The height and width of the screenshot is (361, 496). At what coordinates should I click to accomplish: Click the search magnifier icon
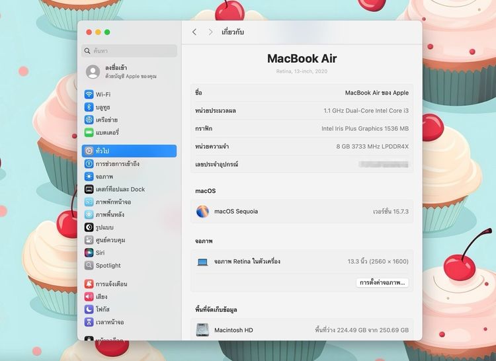coord(87,51)
